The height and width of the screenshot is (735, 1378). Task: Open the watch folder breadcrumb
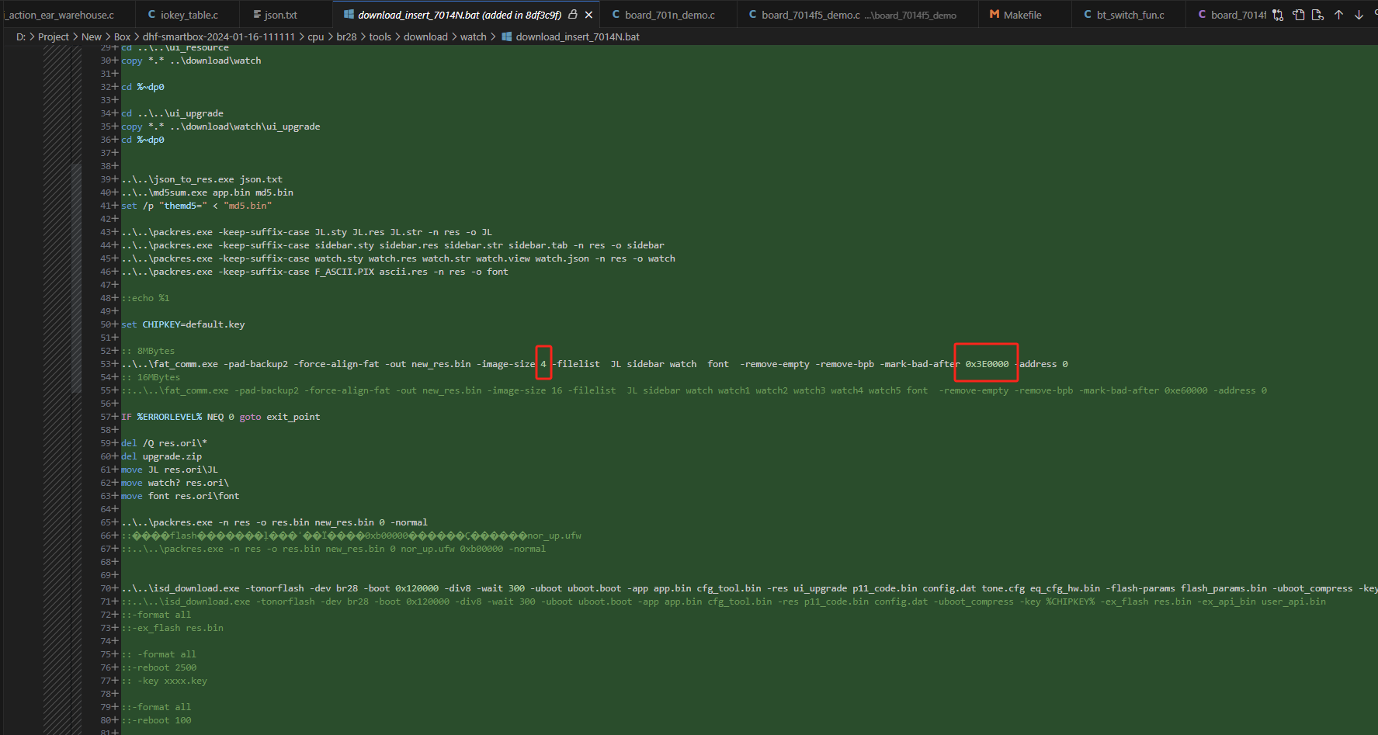(474, 36)
